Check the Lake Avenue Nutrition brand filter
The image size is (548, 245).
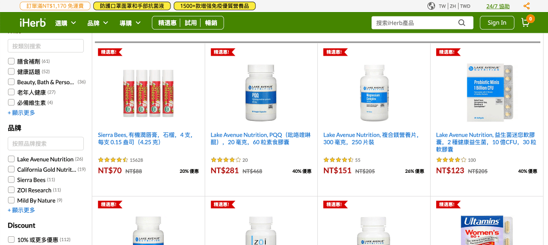tap(11, 159)
